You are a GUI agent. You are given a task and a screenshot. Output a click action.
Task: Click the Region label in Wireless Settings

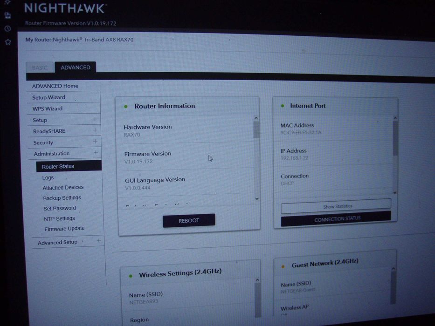coord(139,320)
